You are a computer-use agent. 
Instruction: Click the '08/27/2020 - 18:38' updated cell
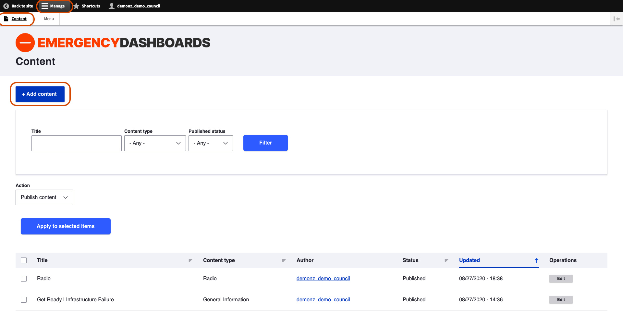click(x=481, y=279)
